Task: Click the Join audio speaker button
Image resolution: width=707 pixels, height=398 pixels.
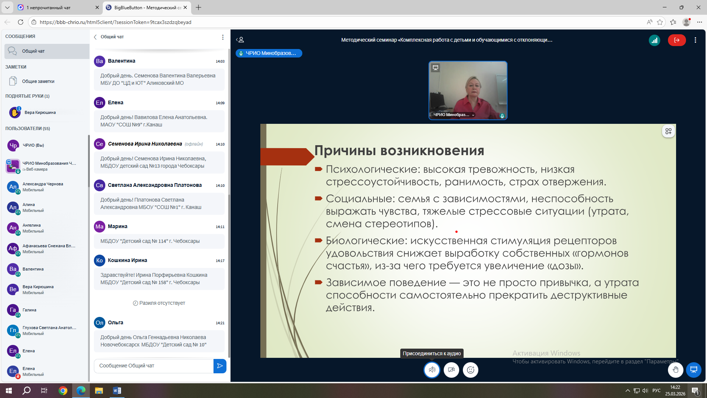Action: tap(432, 370)
